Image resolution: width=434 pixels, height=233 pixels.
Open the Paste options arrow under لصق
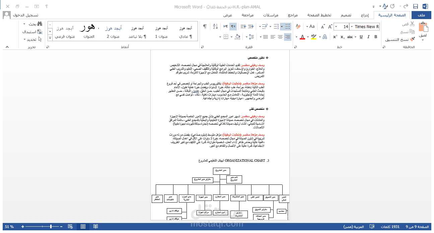pos(423,40)
